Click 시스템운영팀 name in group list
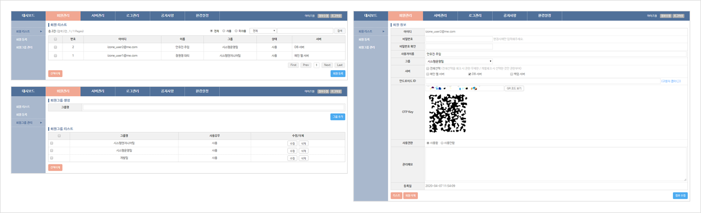This screenshot has width=701, height=213. [x=124, y=151]
